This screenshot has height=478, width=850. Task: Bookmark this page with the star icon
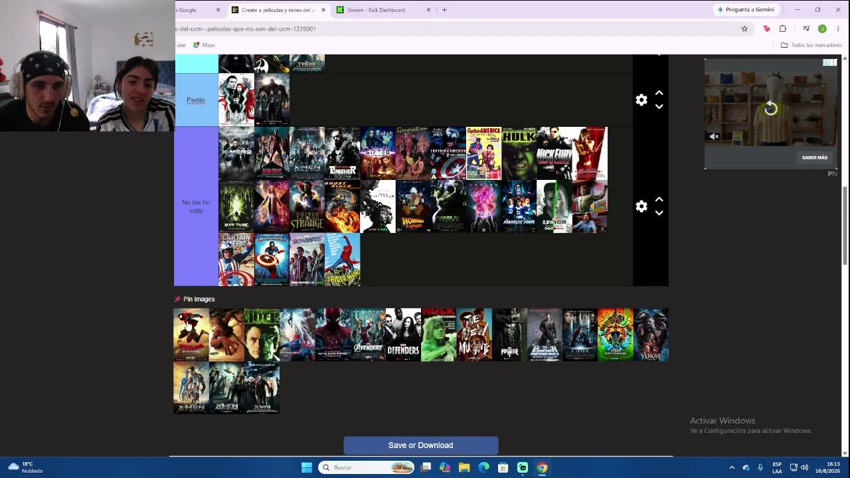click(744, 29)
